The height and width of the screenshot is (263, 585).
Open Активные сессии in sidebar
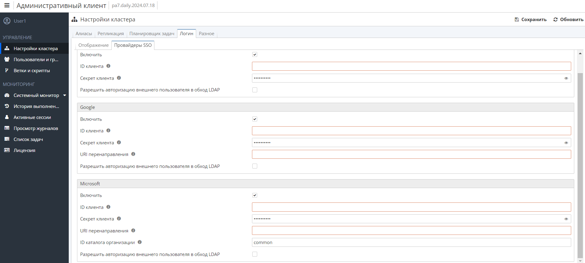(x=34, y=117)
